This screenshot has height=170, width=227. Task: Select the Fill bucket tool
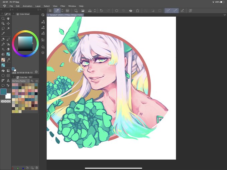(3, 71)
